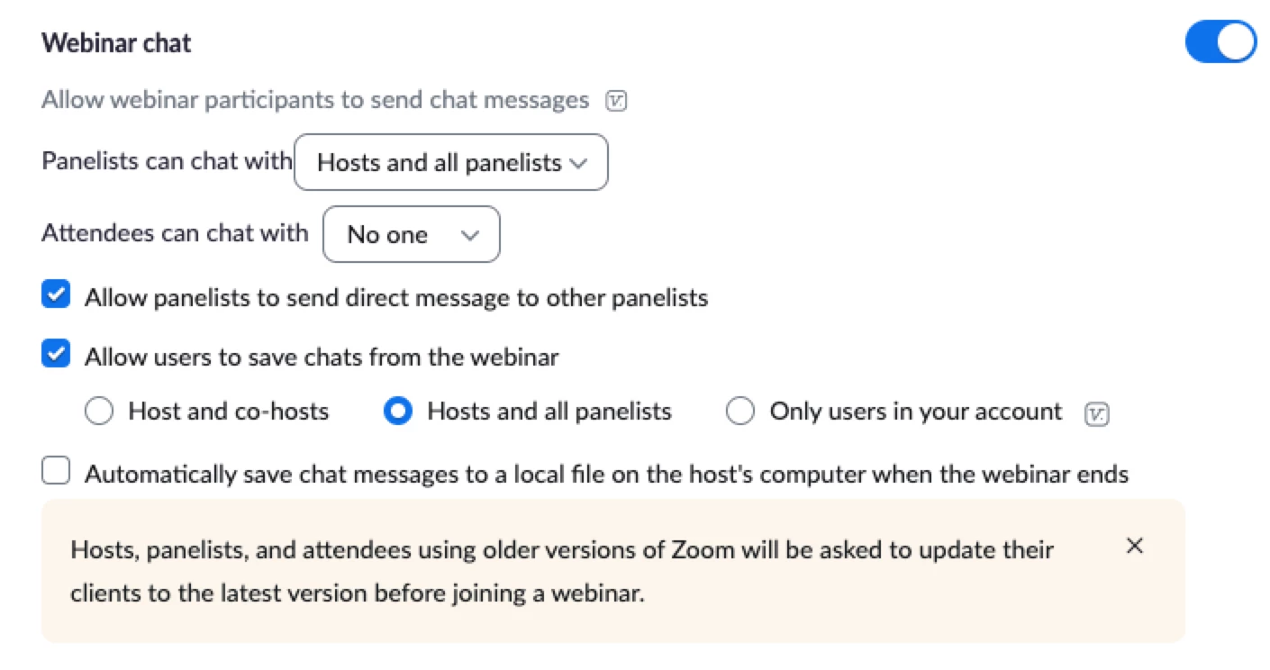Toggle the Webinar chat switch off
Image resolution: width=1270 pixels, height=670 pixels.
(x=1220, y=42)
